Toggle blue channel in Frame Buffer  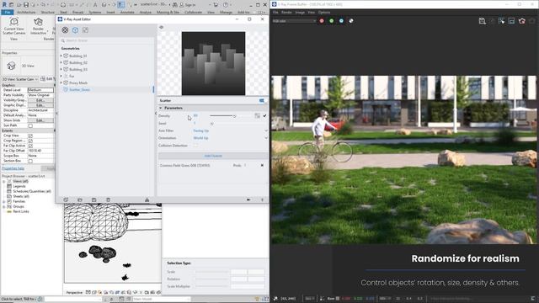[341, 21]
